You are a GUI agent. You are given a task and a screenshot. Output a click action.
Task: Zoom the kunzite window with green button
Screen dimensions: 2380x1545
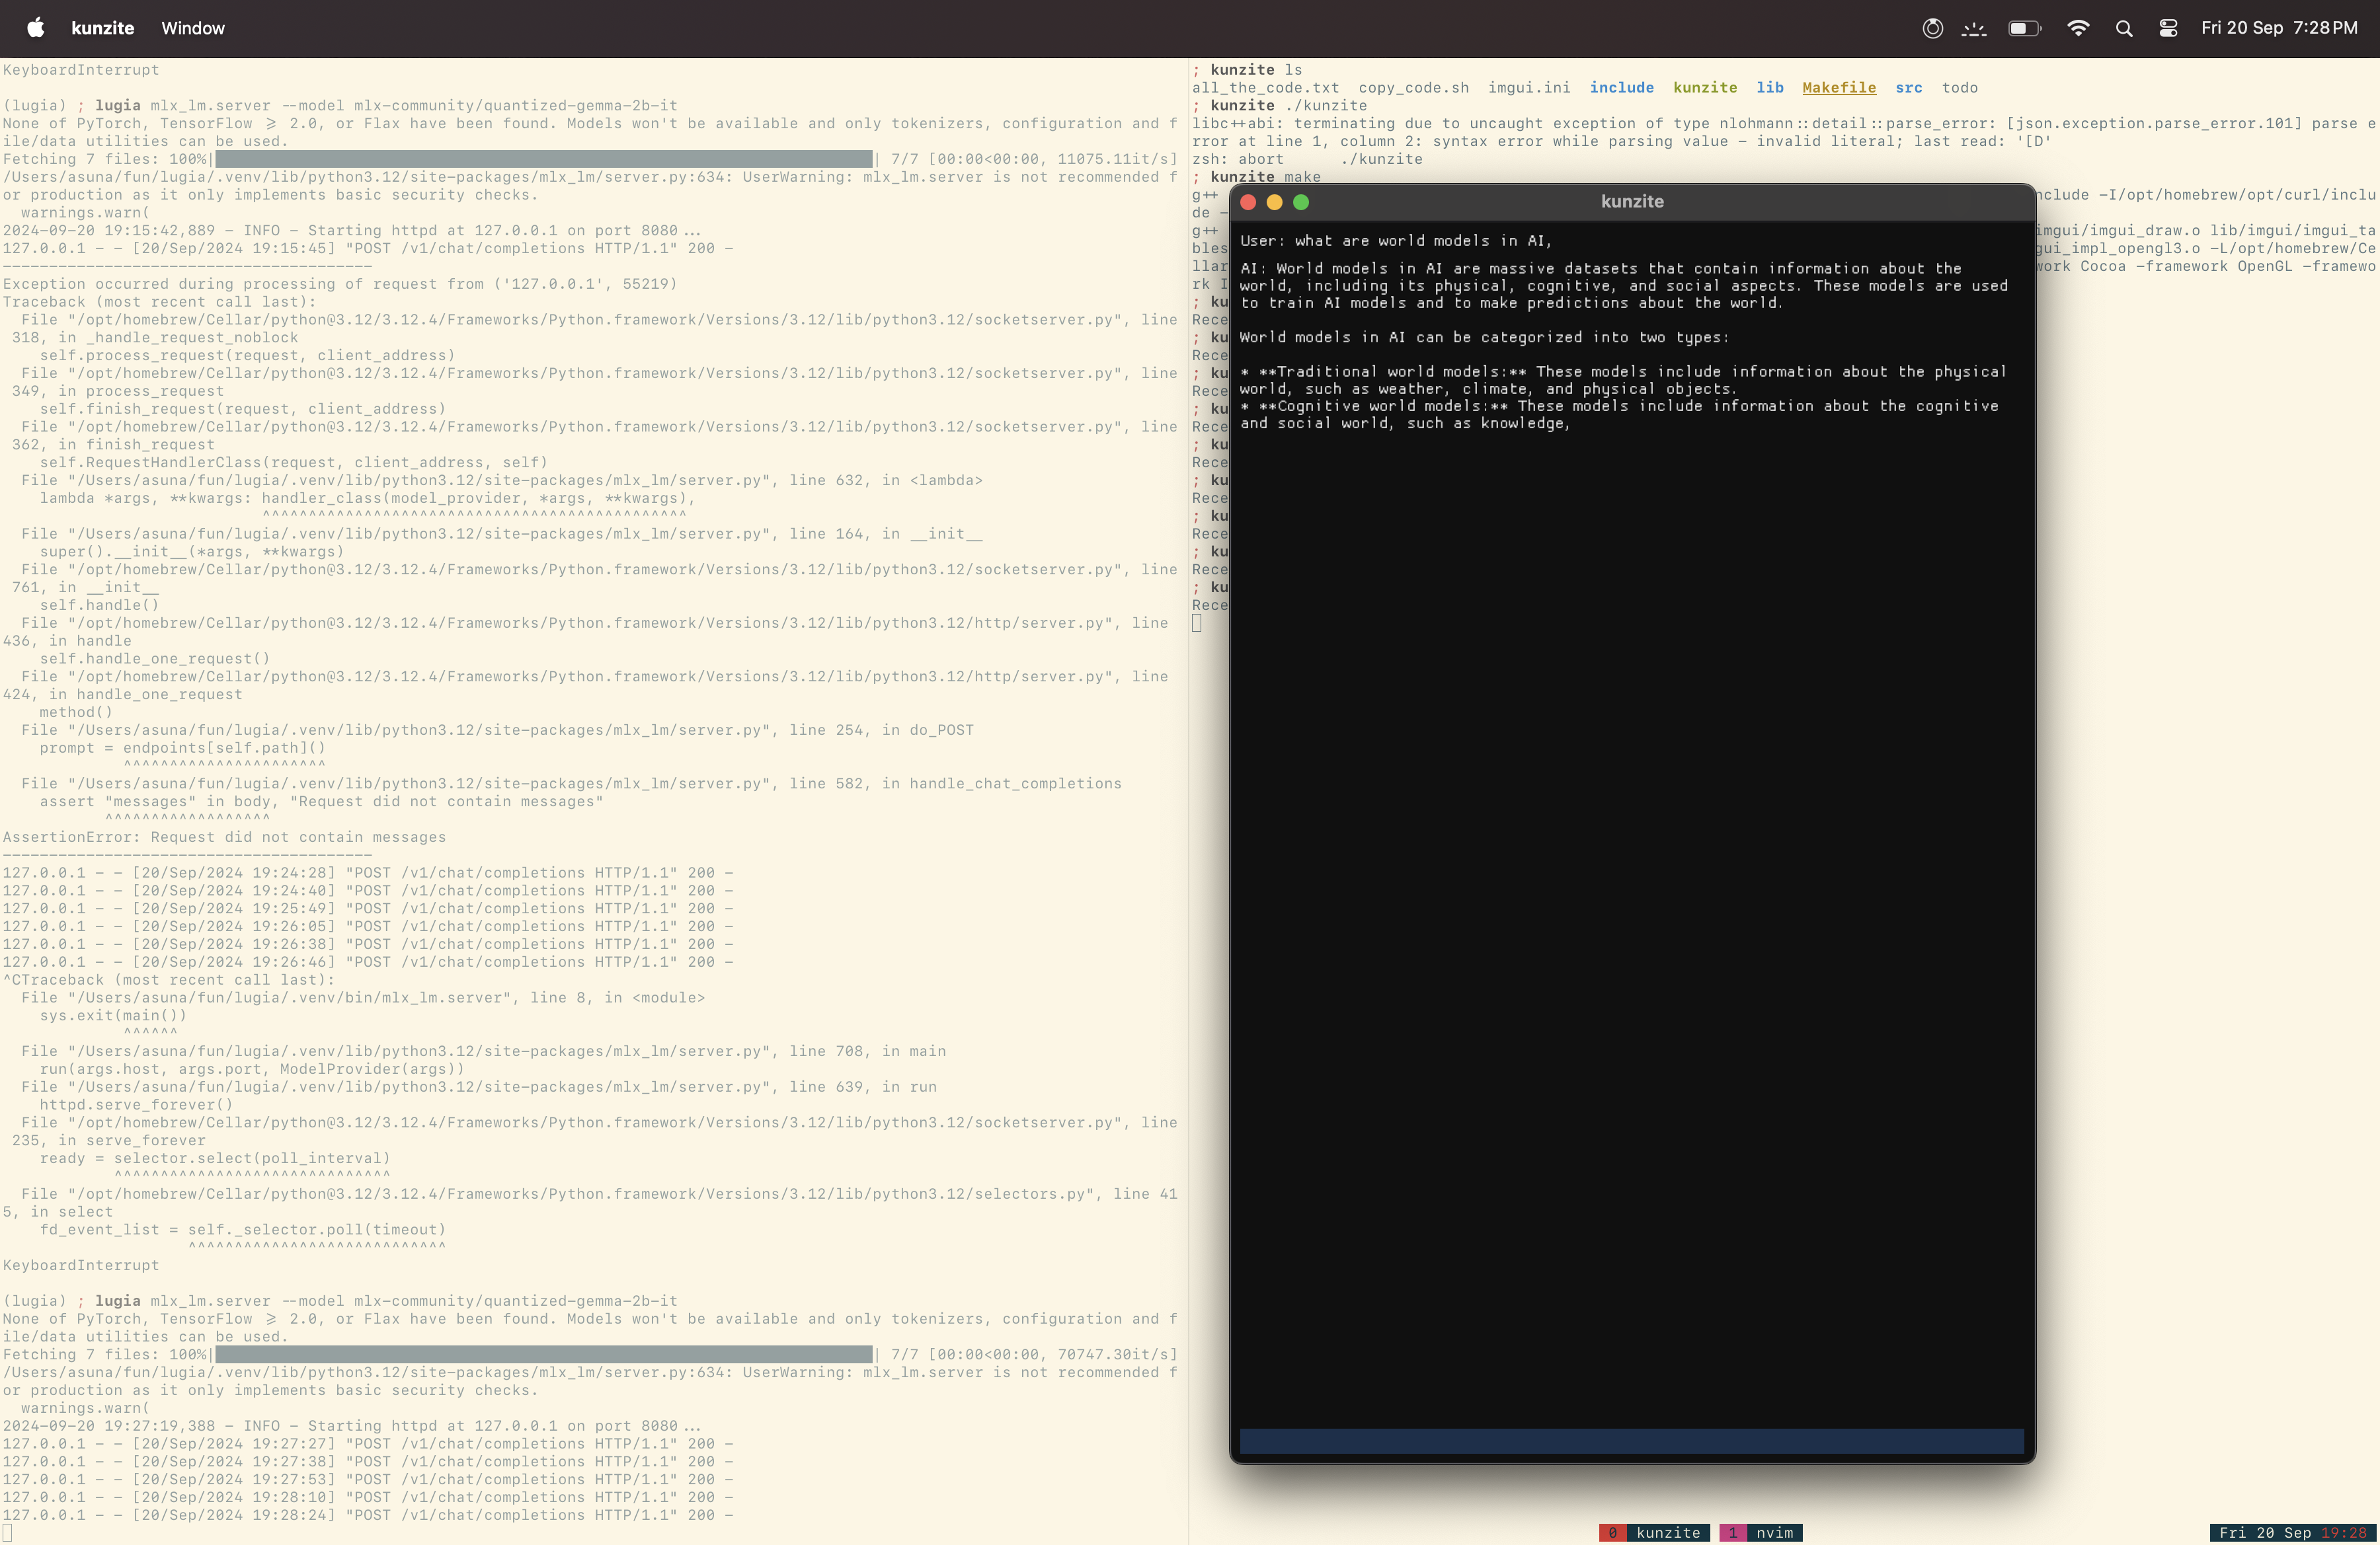[1301, 202]
